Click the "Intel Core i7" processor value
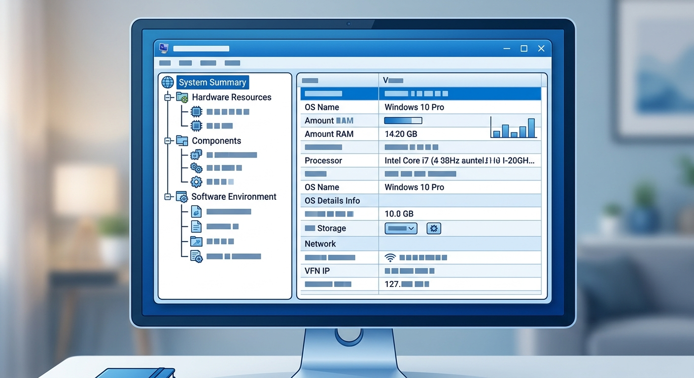694x378 pixels. [459, 160]
